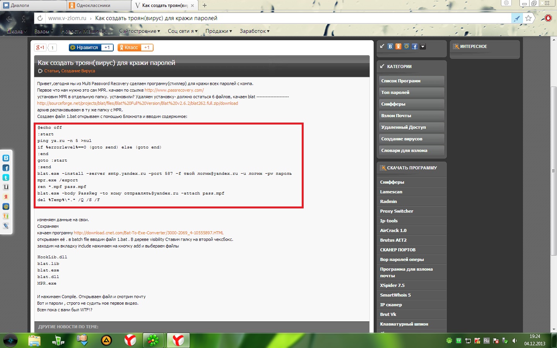
Task: Open Взлом Почты category
Action: tap(412, 116)
